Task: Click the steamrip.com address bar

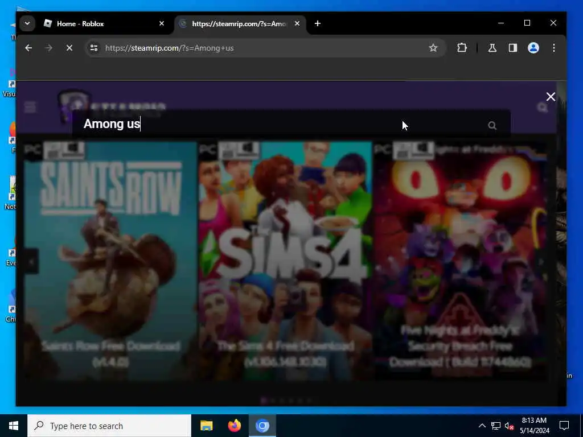Action: coord(265,48)
